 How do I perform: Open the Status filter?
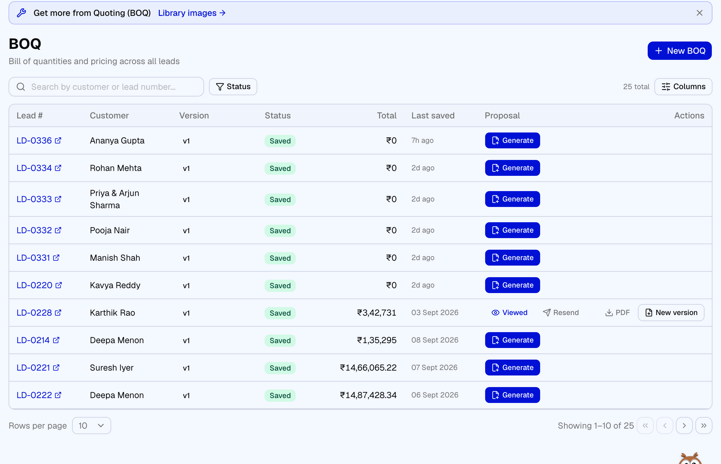(233, 87)
